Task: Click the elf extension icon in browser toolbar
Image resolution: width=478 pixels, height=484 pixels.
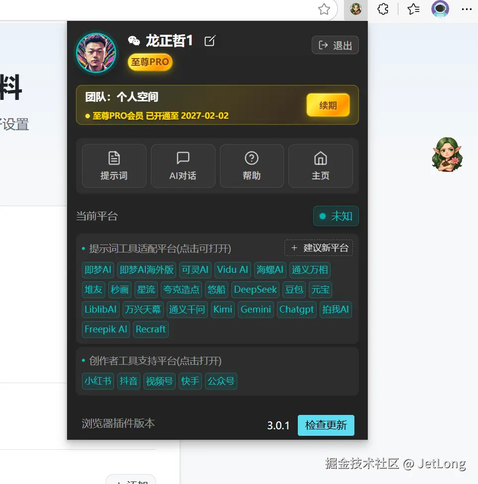Action: (x=355, y=9)
